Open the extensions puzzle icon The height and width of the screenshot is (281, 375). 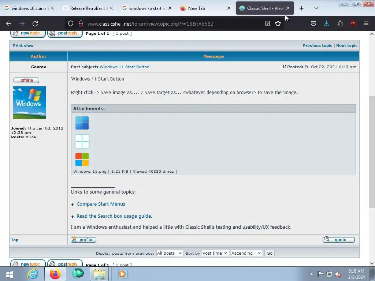[340, 23]
